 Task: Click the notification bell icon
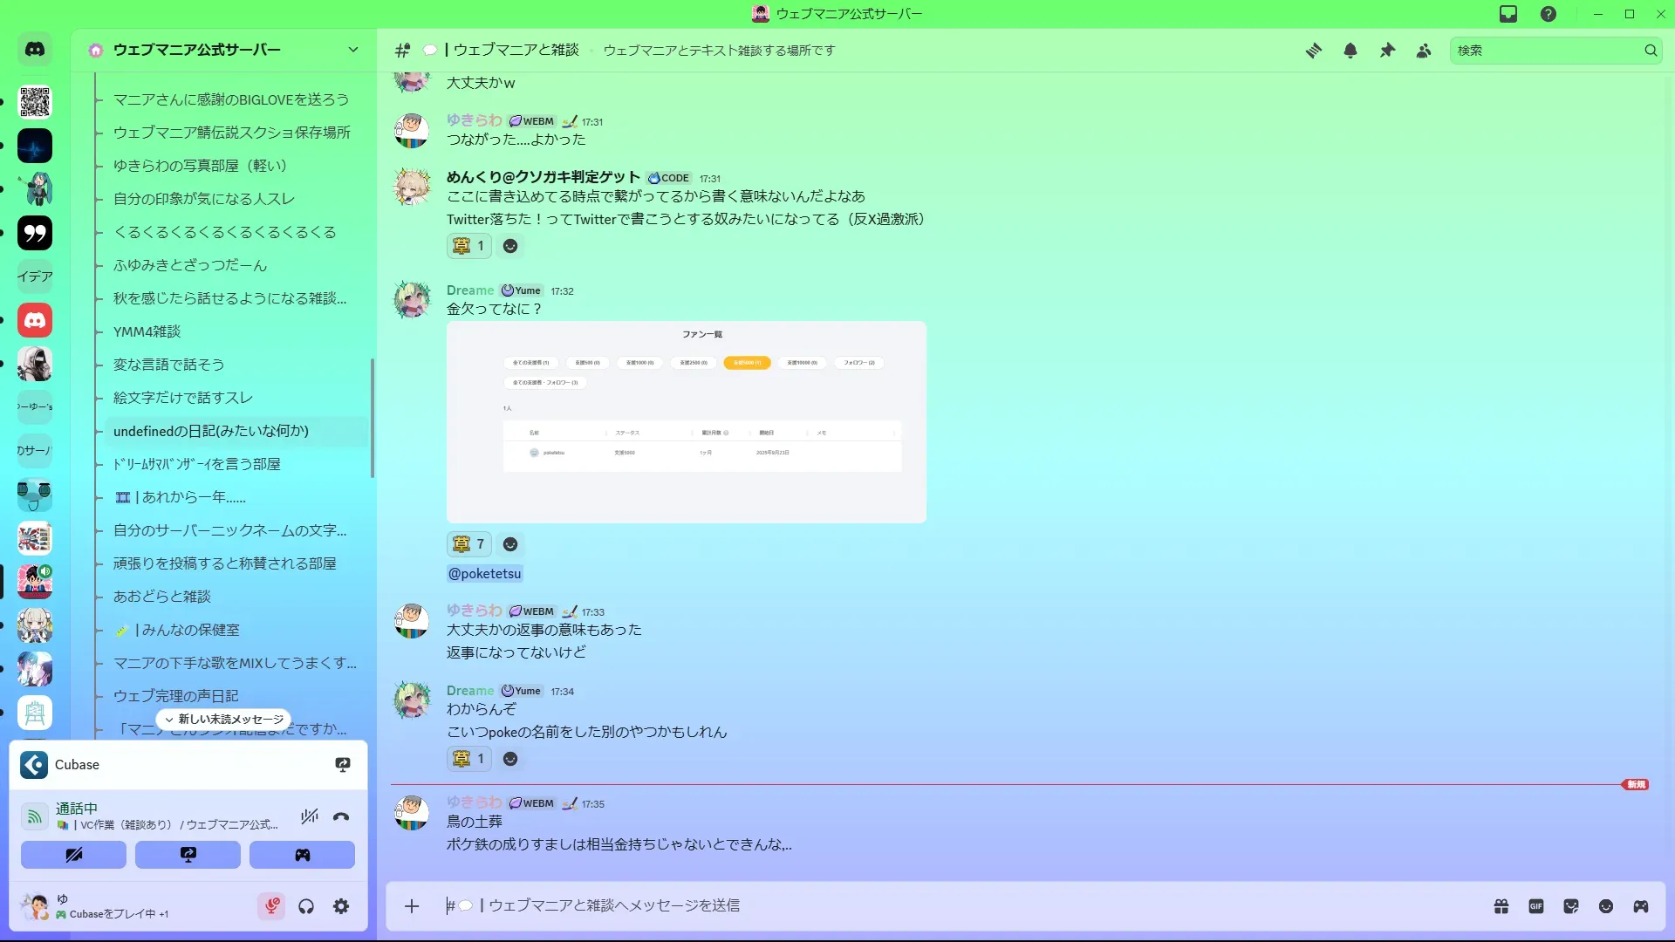(x=1350, y=51)
